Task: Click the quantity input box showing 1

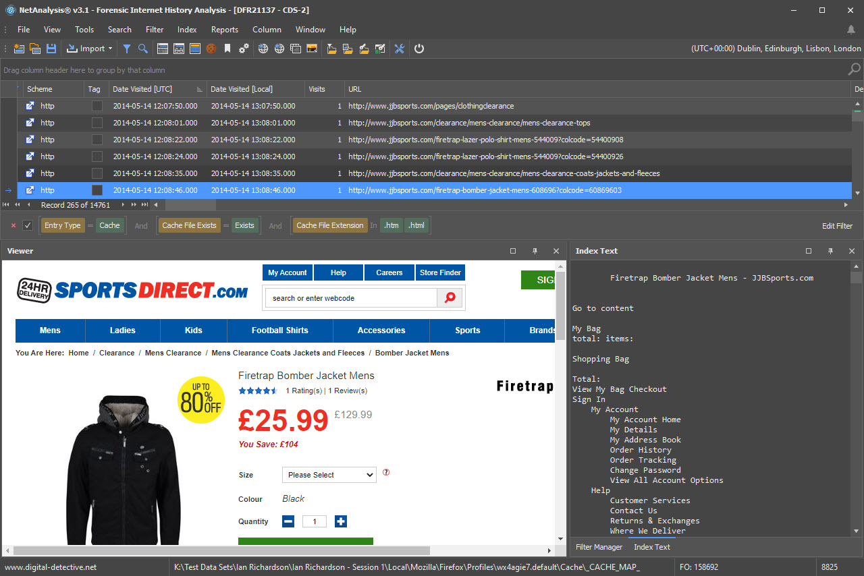Action: tap(315, 521)
